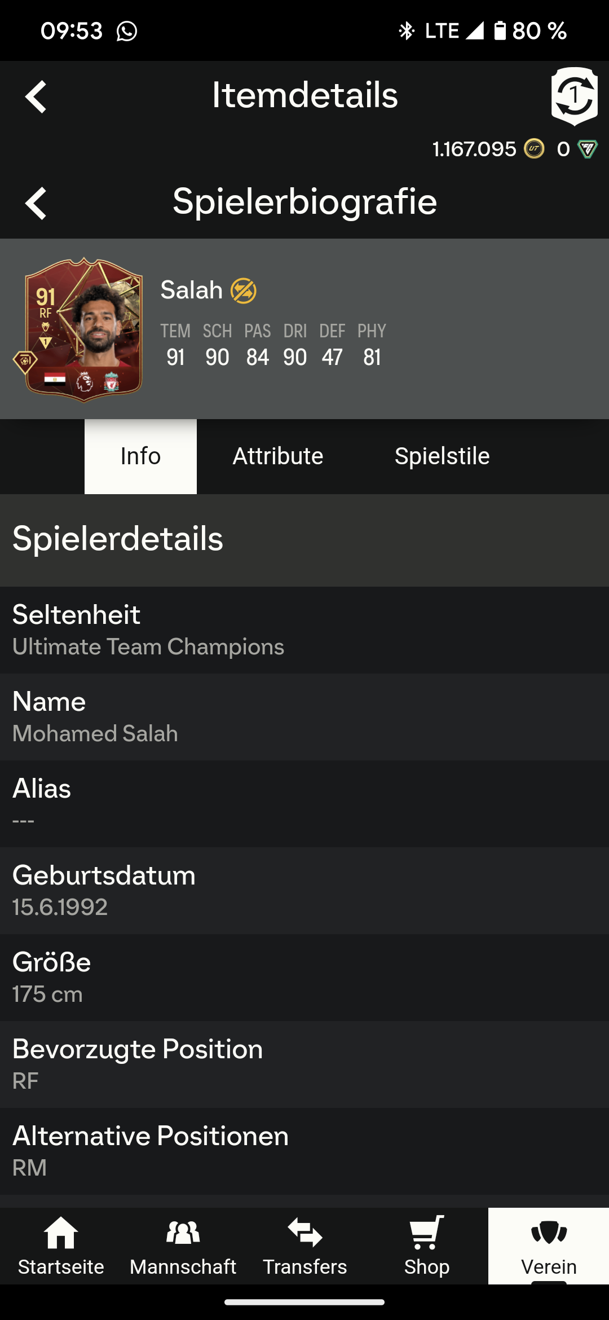Tap the coin balance 1.167.095
The image size is (609, 1320).
click(474, 149)
